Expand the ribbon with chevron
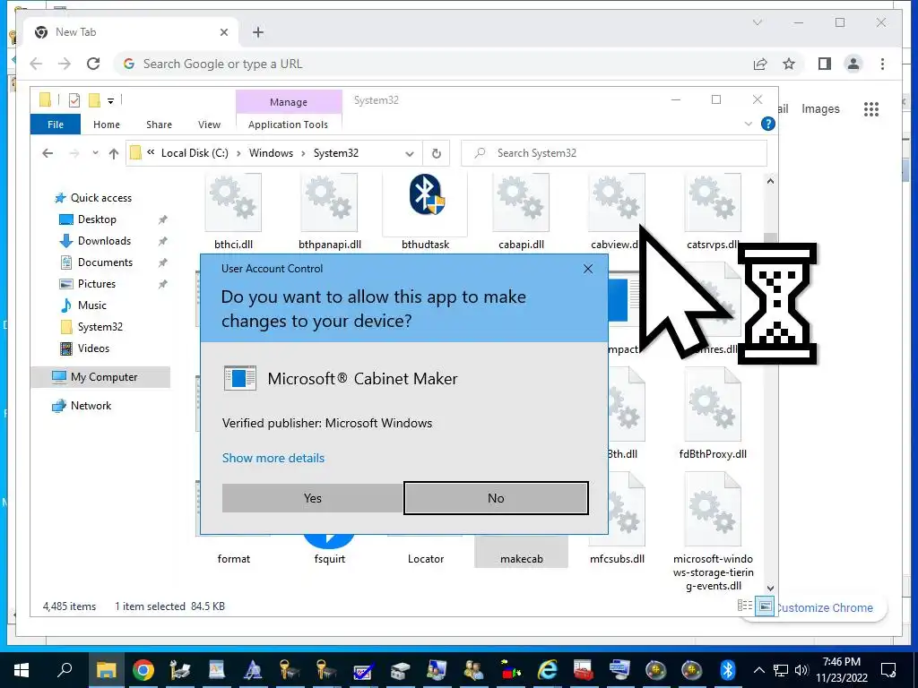This screenshot has height=688, width=918. pyautogui.click(x=749, y=124)
